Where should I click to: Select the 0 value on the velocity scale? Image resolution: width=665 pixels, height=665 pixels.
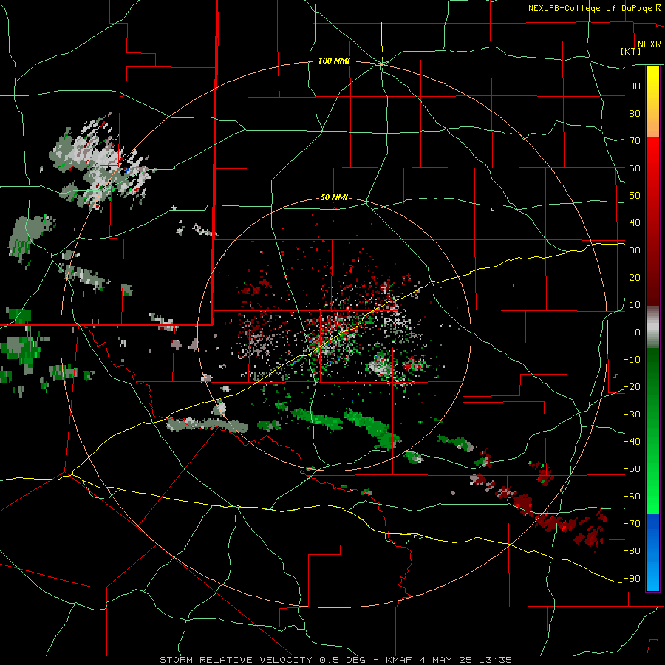click(638, 332)
